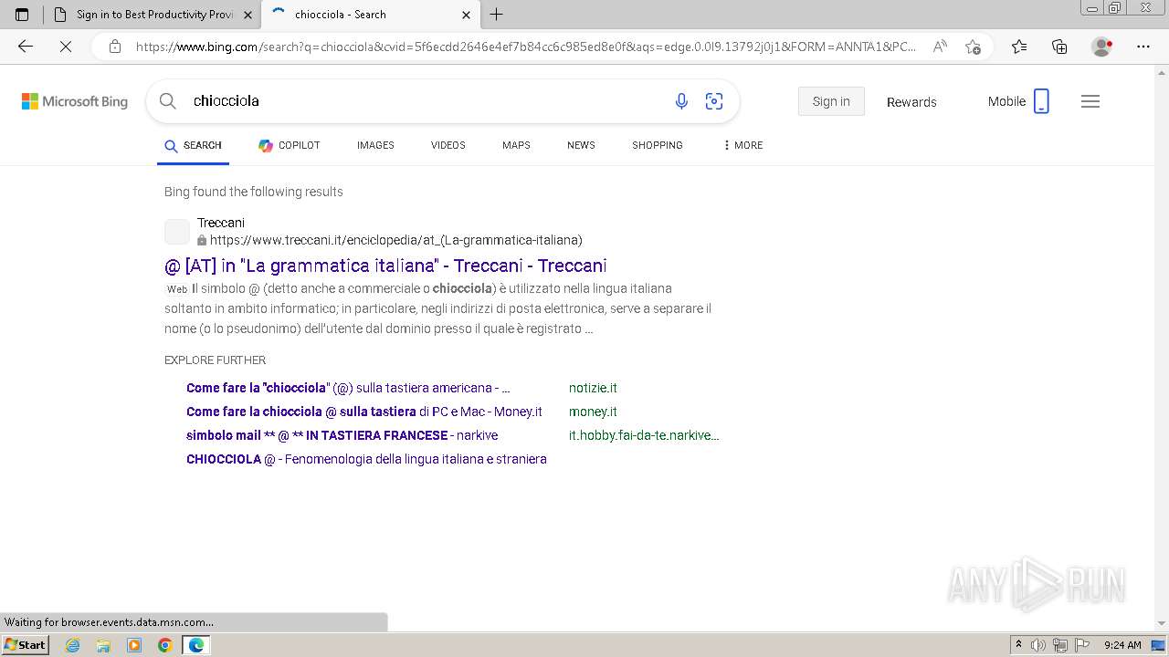Close the chiocciola - Search tab
Screen dimensions: 1169x657
coord(466,15)
